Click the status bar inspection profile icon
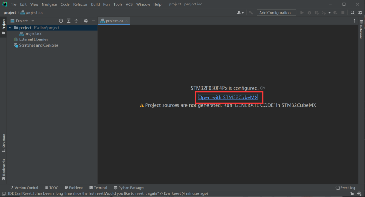The width and height of the screenshot is (365, 197). point(359,193)
